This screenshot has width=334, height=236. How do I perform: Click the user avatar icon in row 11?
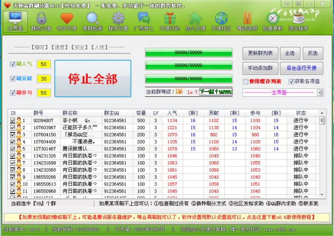19,191
